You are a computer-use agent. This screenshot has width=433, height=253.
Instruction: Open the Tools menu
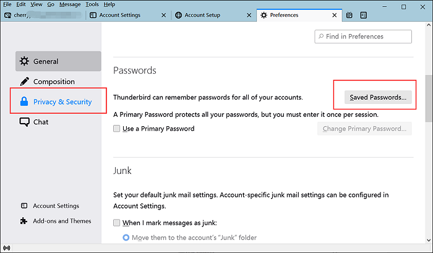click(x=92, y=4)
